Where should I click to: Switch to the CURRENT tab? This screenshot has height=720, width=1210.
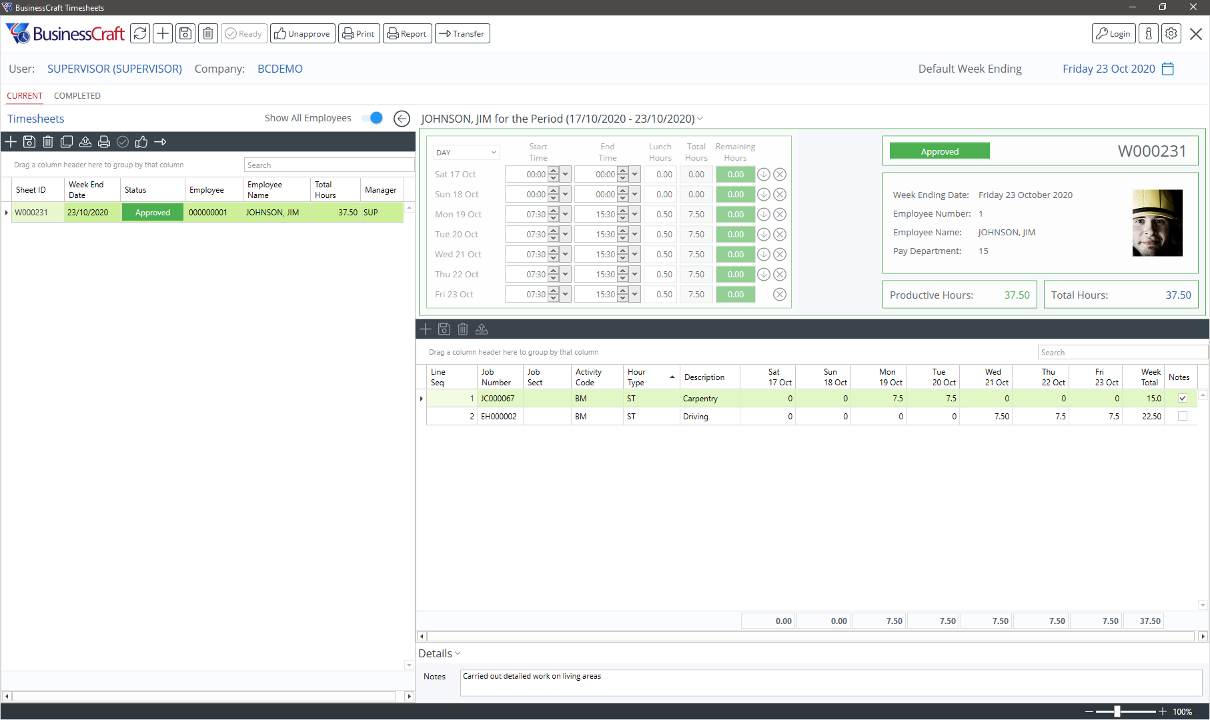pos(25,95)
